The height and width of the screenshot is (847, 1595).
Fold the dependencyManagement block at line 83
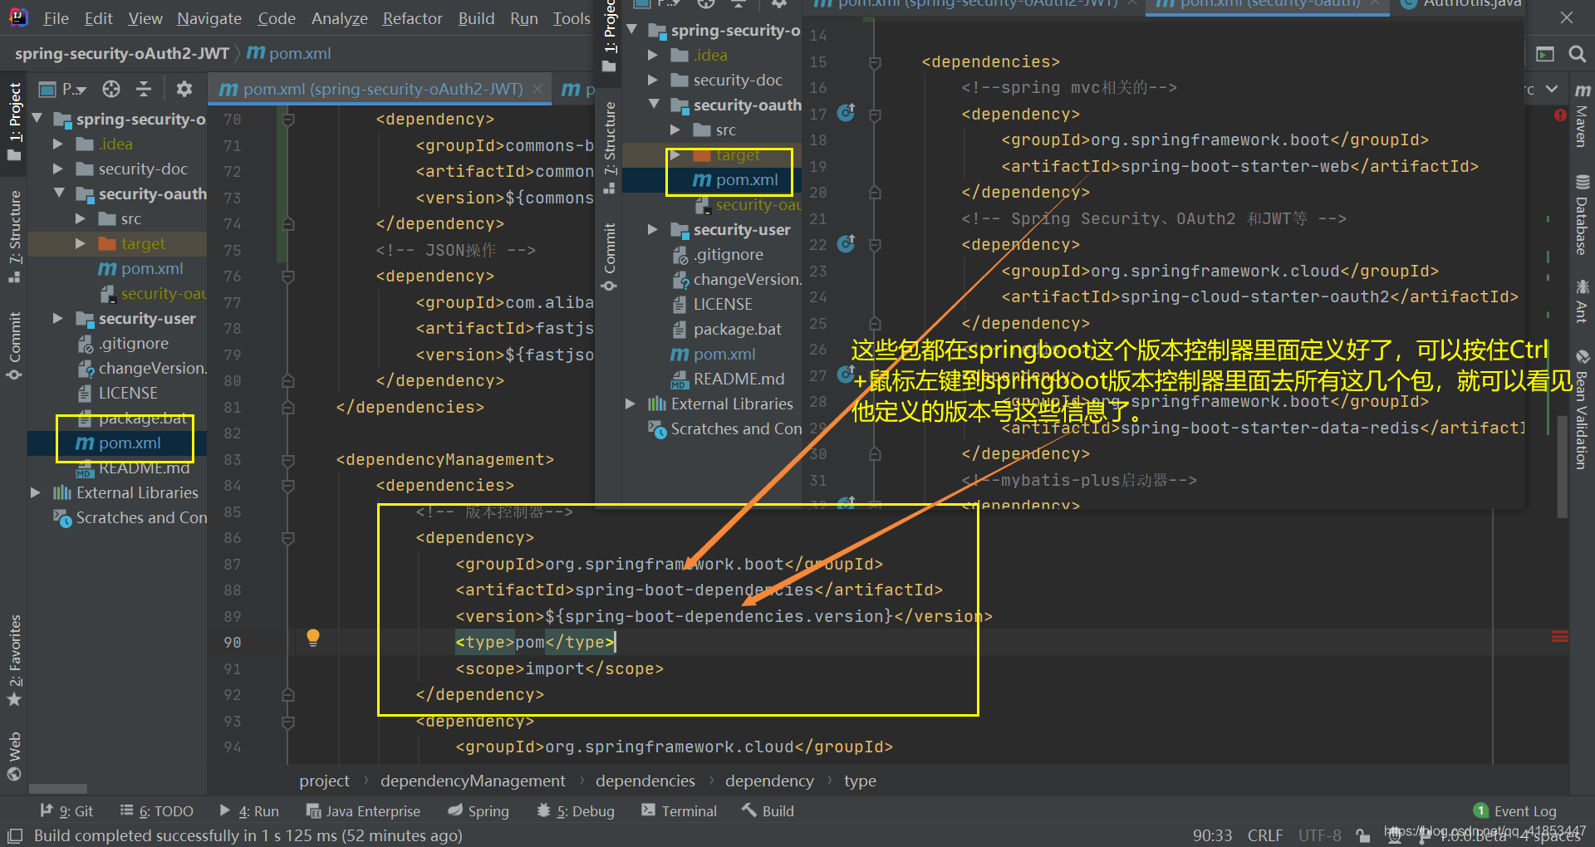(288, 459)
